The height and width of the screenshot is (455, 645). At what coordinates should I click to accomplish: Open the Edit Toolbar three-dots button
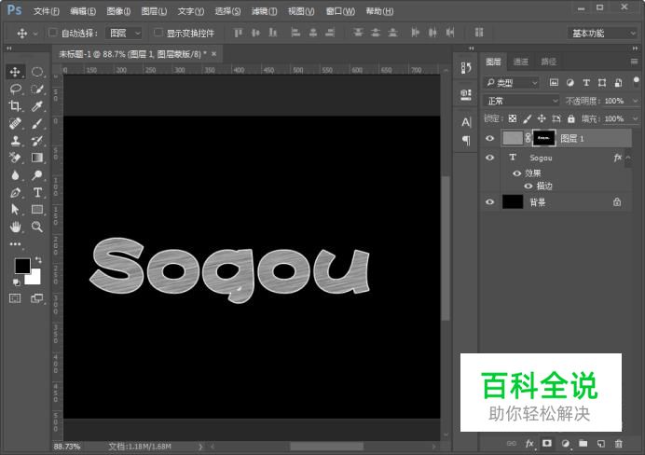click(x=15, y=244)
